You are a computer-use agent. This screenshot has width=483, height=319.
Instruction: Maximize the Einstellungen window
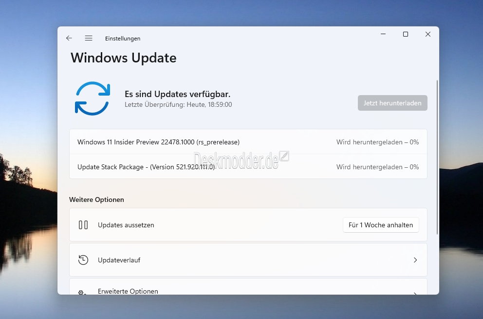[406, 34]
